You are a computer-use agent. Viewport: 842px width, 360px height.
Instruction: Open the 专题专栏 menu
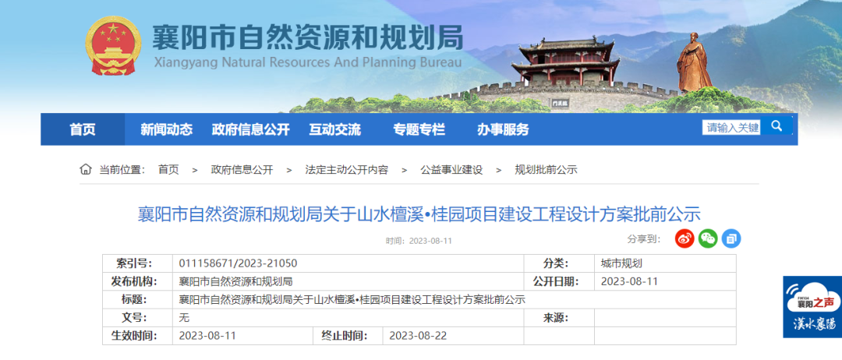click(x=419, y=129)
